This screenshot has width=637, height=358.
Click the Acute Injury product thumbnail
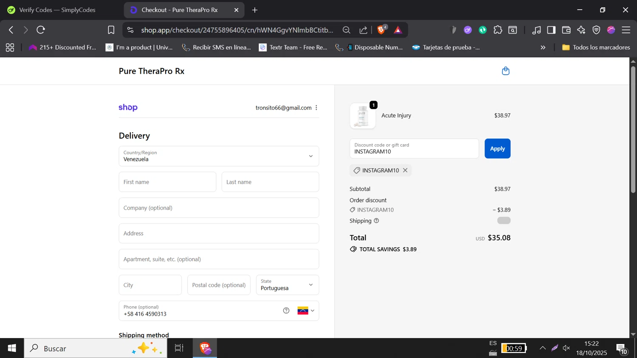click(363, 116)
